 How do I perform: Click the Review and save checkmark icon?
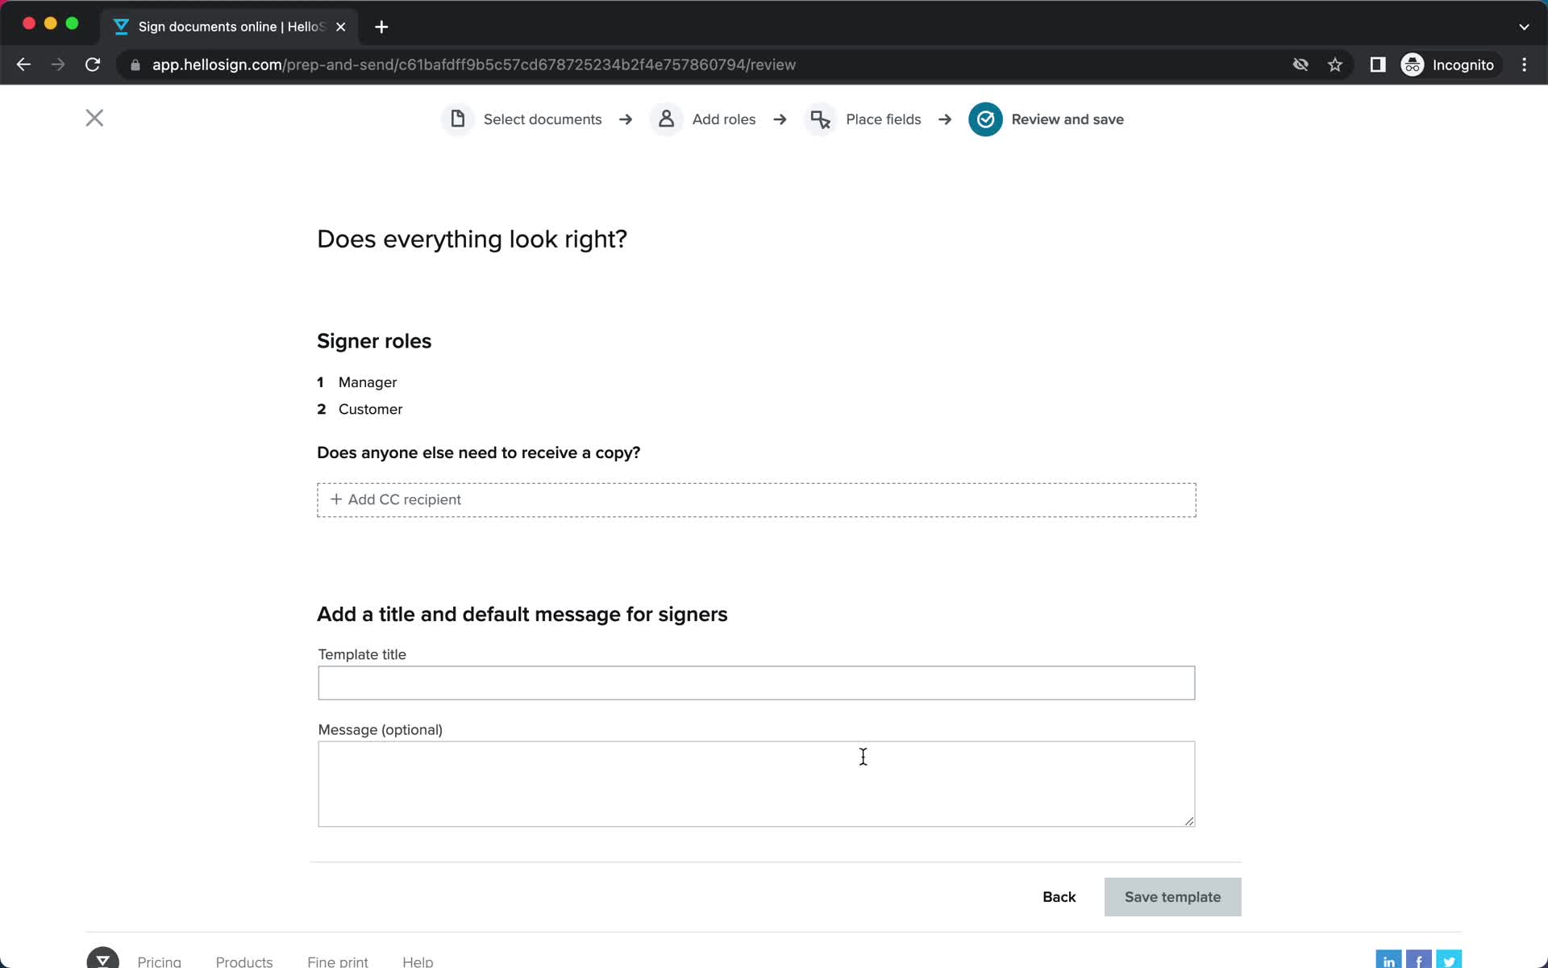point(985,119)
